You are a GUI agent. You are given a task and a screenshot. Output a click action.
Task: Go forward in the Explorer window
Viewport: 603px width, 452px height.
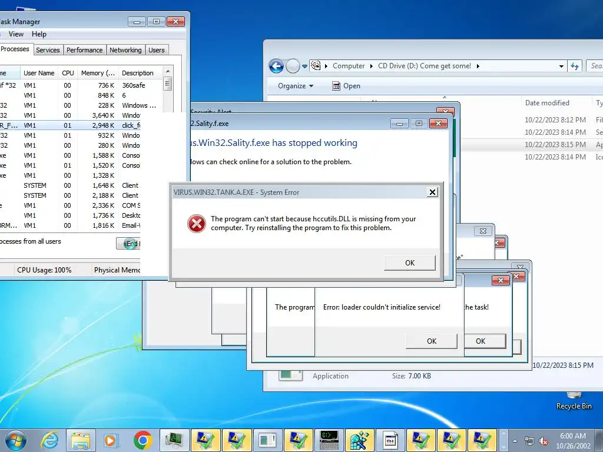(x=293, y=66)
